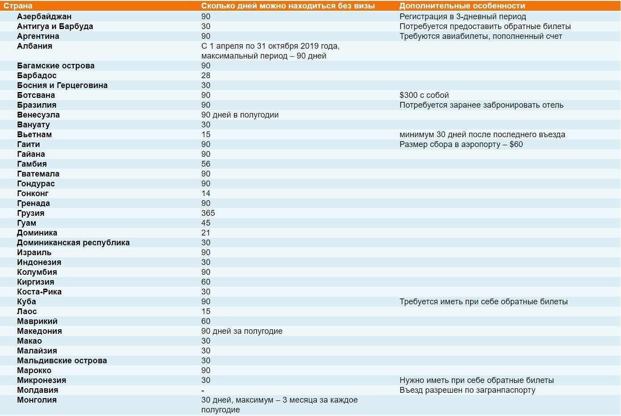
Task: Click the 'Куба' country cell
Action: coord(26,302)
